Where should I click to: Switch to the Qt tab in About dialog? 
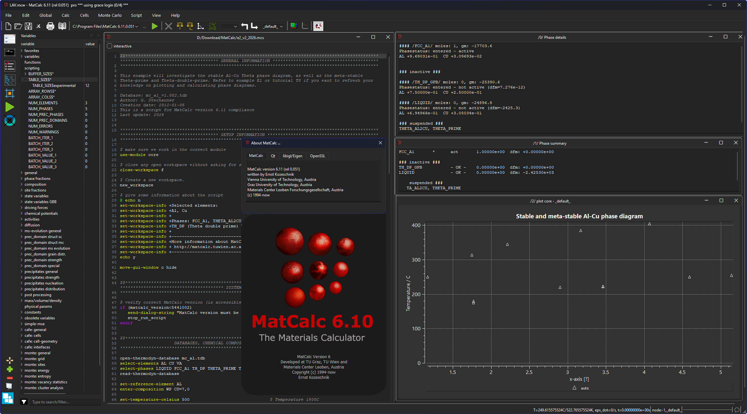coord(273,156)
